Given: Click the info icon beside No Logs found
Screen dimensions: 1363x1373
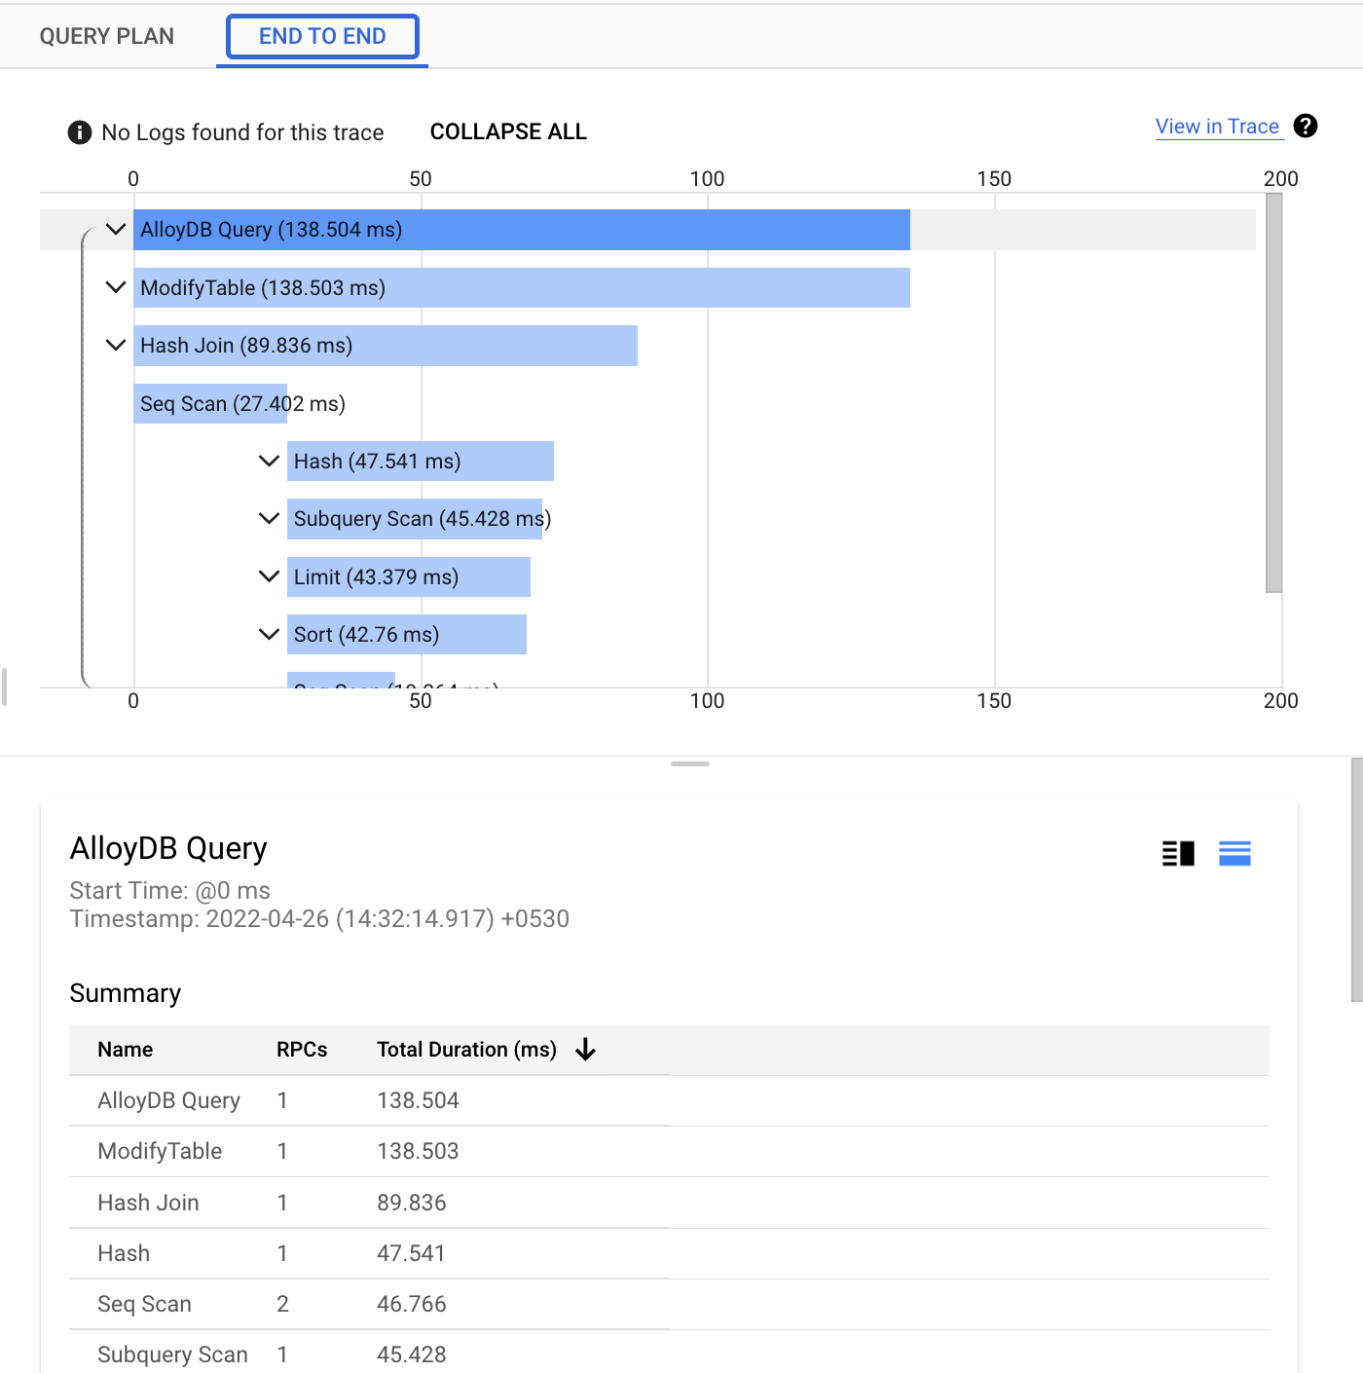Looking at the screenshot, I should [80, 132].
